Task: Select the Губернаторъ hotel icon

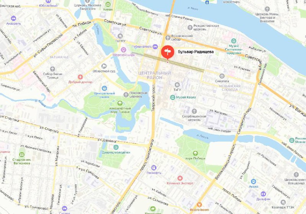Action: click(x=155, y=47)
